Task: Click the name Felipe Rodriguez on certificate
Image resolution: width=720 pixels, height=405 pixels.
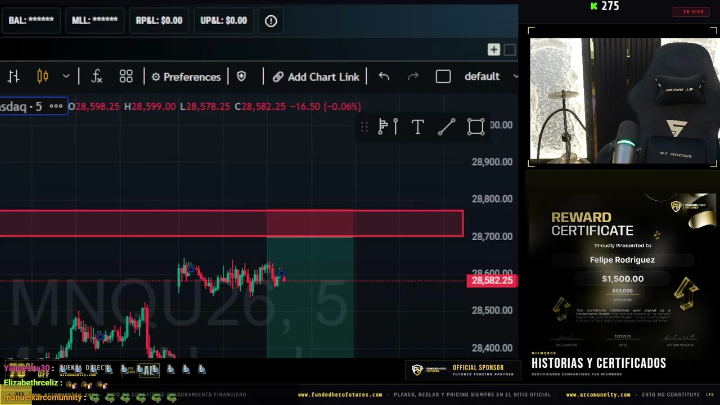Action: point(622,260)
